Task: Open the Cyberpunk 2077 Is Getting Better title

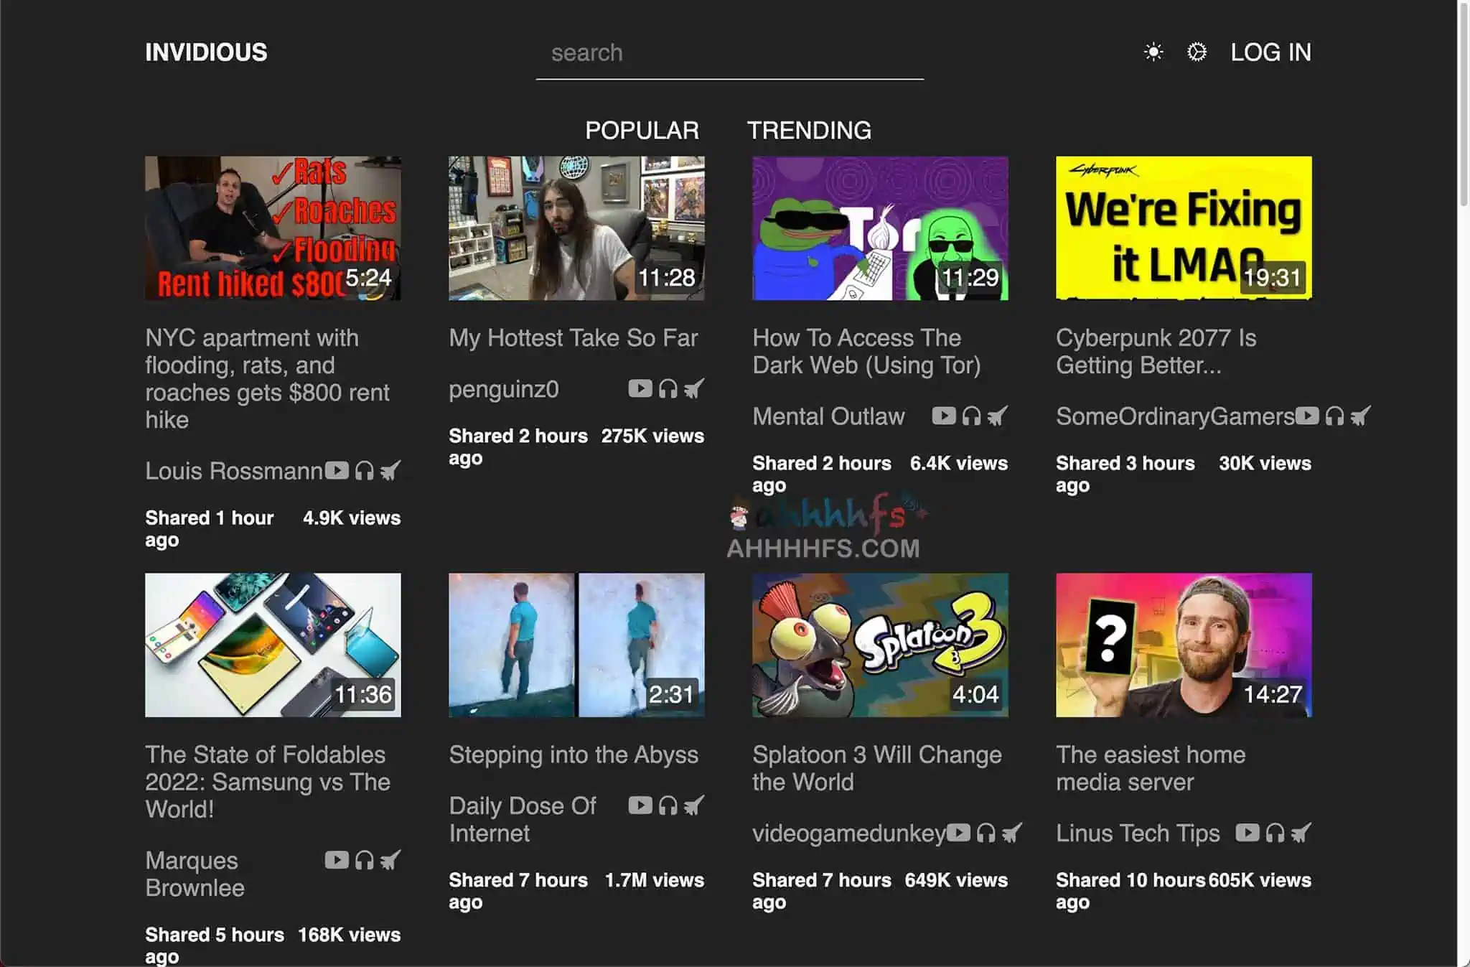Action: [1156, 352]
